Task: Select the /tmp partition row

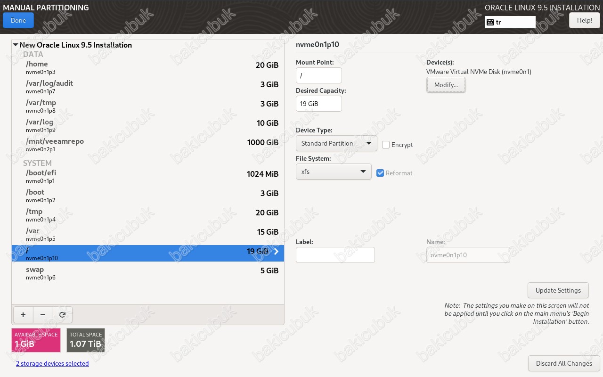Action: (x=148, y=215)
